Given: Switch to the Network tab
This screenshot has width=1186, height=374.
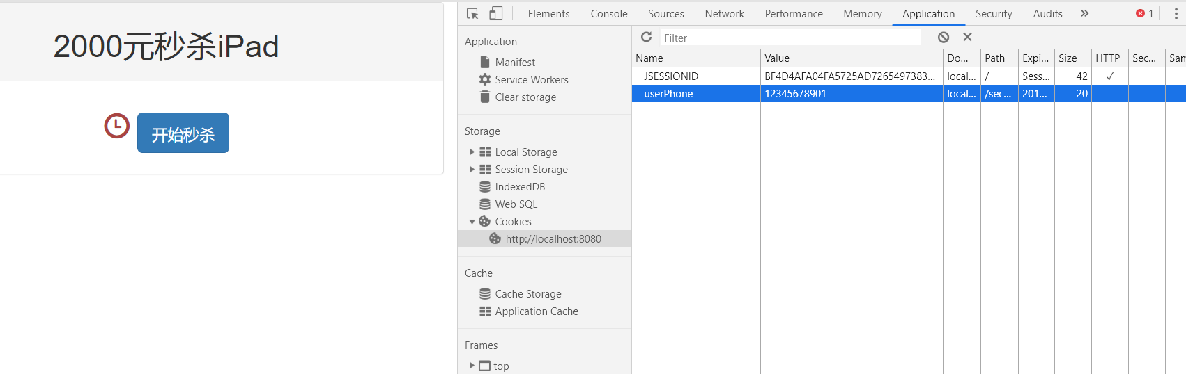Looking at the screenshot, I should coord(724,14).
